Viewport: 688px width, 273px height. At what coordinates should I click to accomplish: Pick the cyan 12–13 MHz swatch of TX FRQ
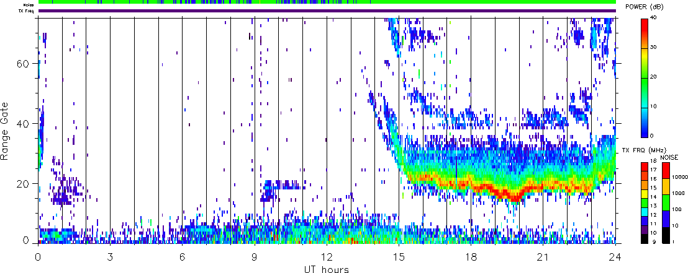point(645,212)
